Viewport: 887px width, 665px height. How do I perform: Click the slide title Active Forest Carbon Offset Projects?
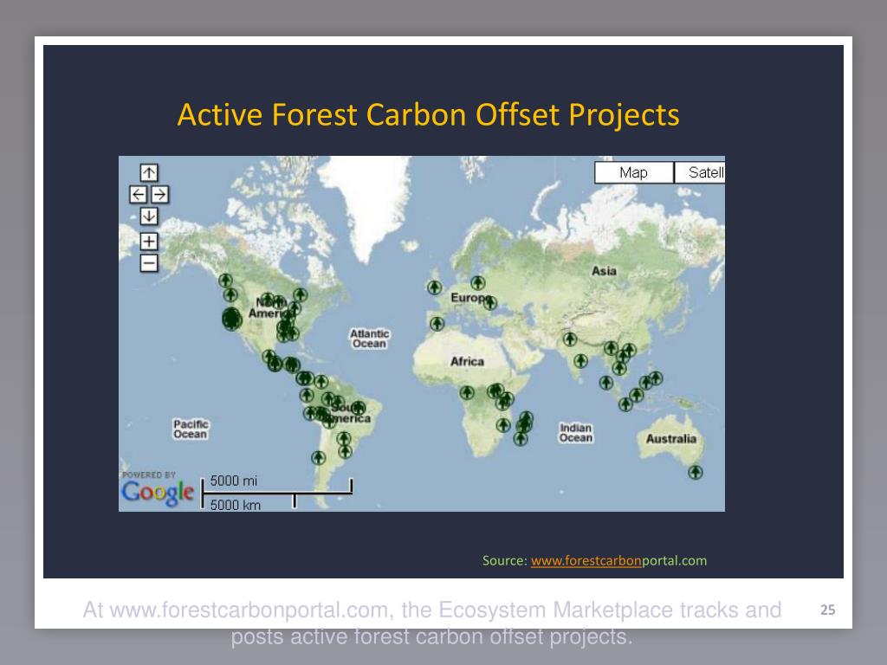[428, 115]
